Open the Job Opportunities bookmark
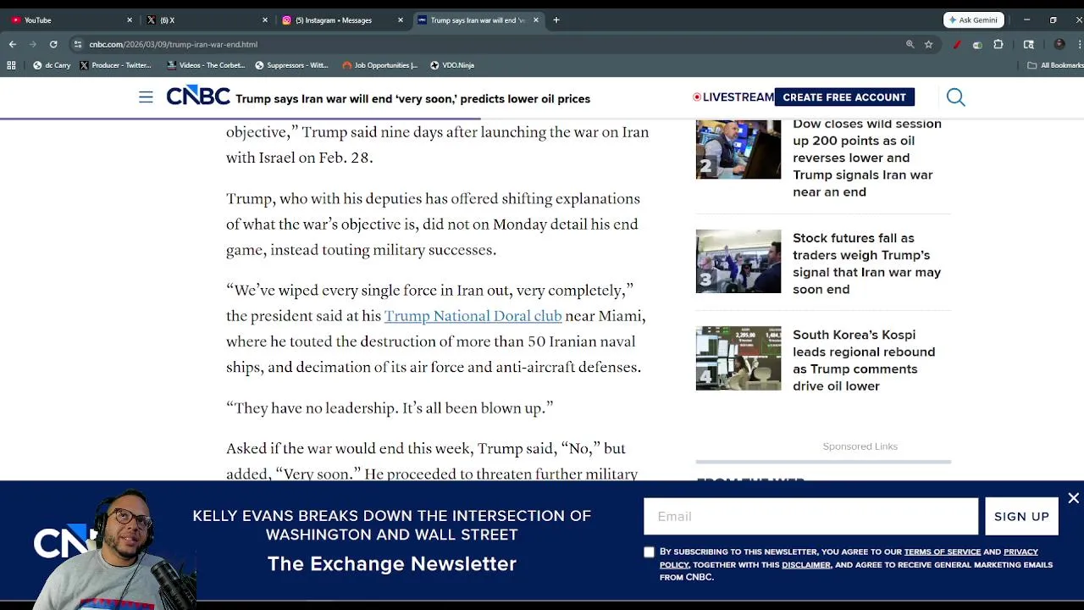The width and height of the screenshot is (1084, 610). 380,65
